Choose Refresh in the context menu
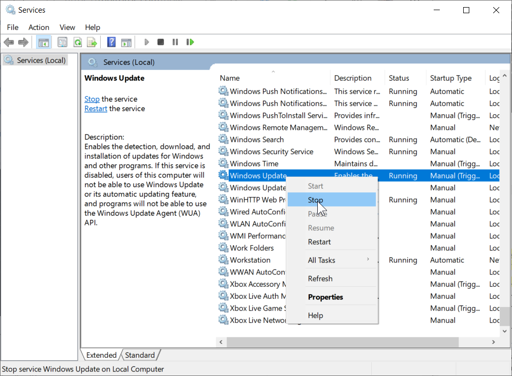 [332, 279]
